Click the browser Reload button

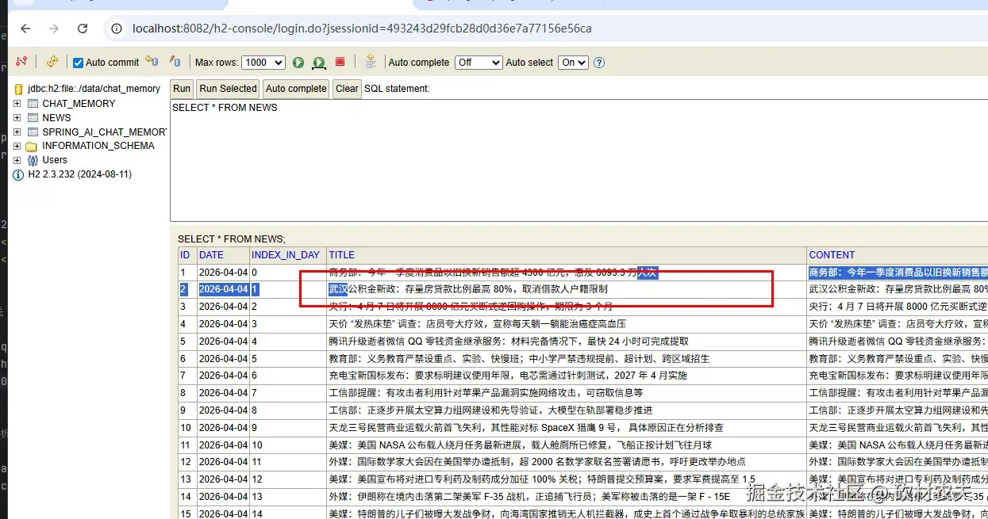83,29
